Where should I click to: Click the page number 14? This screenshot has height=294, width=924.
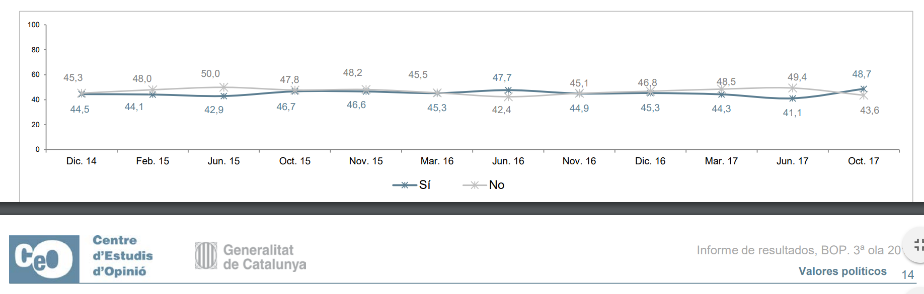907,275
